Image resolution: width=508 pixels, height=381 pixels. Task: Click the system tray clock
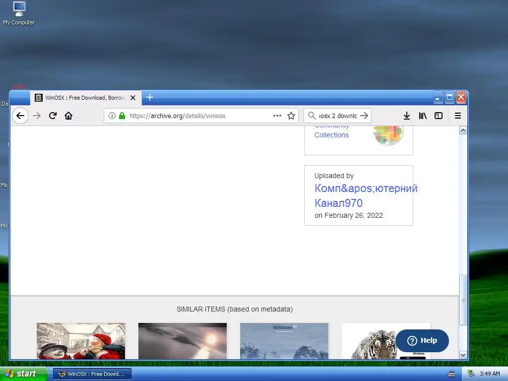[490, 374]
